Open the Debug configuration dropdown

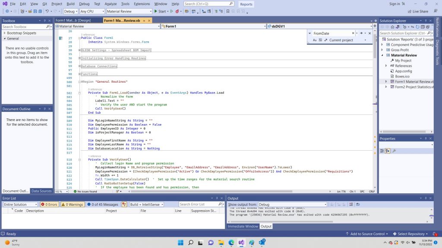pos(70,11)
